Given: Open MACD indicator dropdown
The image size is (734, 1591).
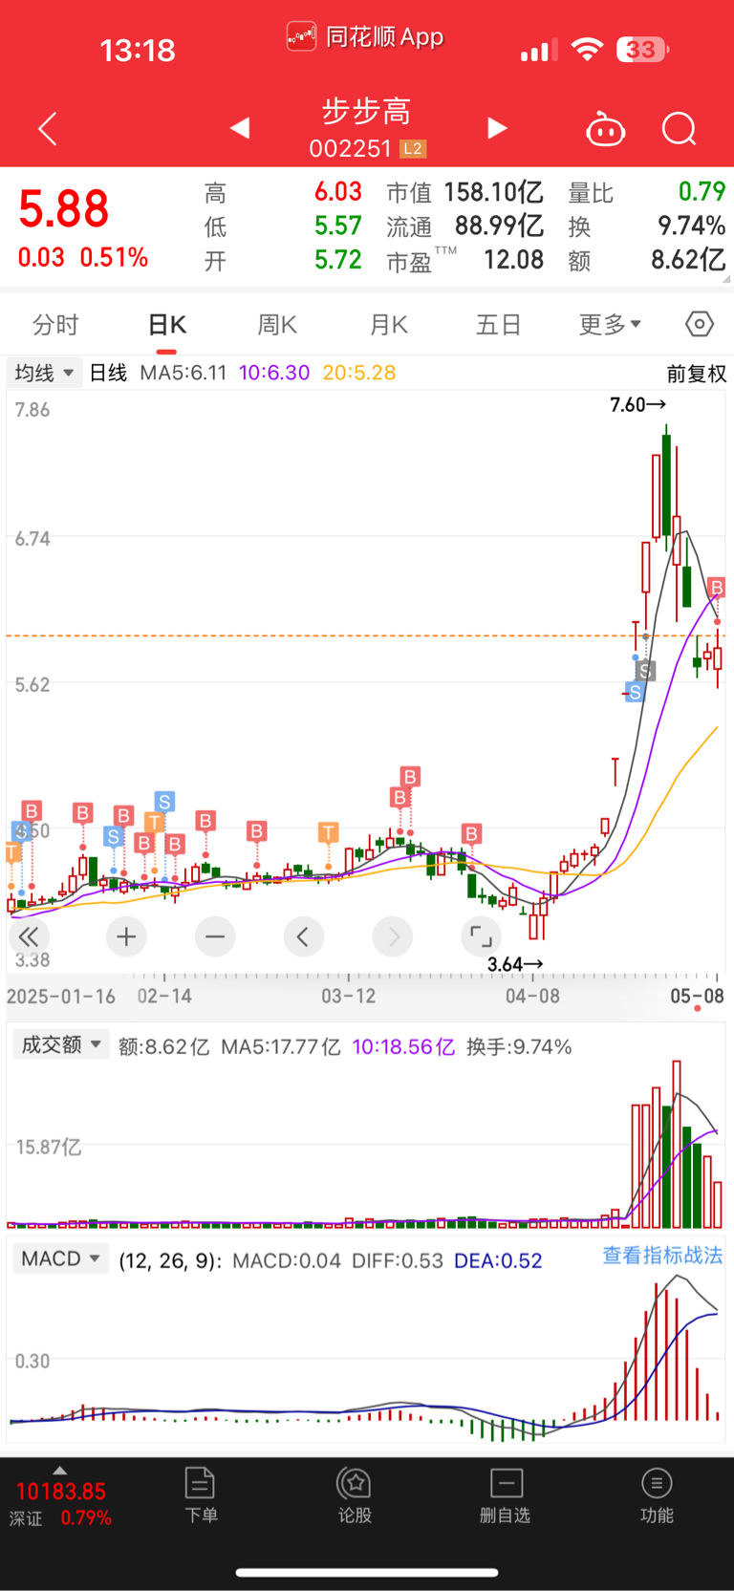Looking at the screenshot, I should 60,1258.
